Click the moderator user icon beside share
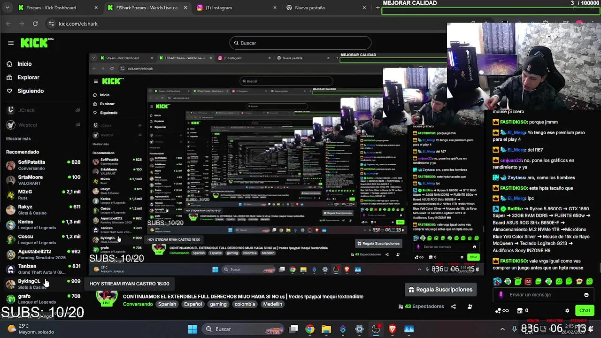This screenshot has height=338, width=601. tap(470, 307)
